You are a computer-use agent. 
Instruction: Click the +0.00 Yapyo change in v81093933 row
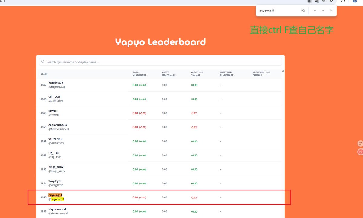(194, 142)
